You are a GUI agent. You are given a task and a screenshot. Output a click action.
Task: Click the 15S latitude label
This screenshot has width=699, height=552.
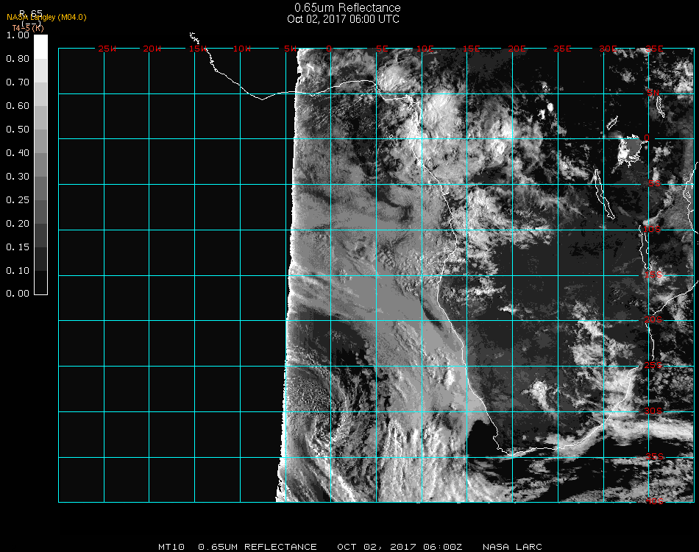(x=653, y=275)
